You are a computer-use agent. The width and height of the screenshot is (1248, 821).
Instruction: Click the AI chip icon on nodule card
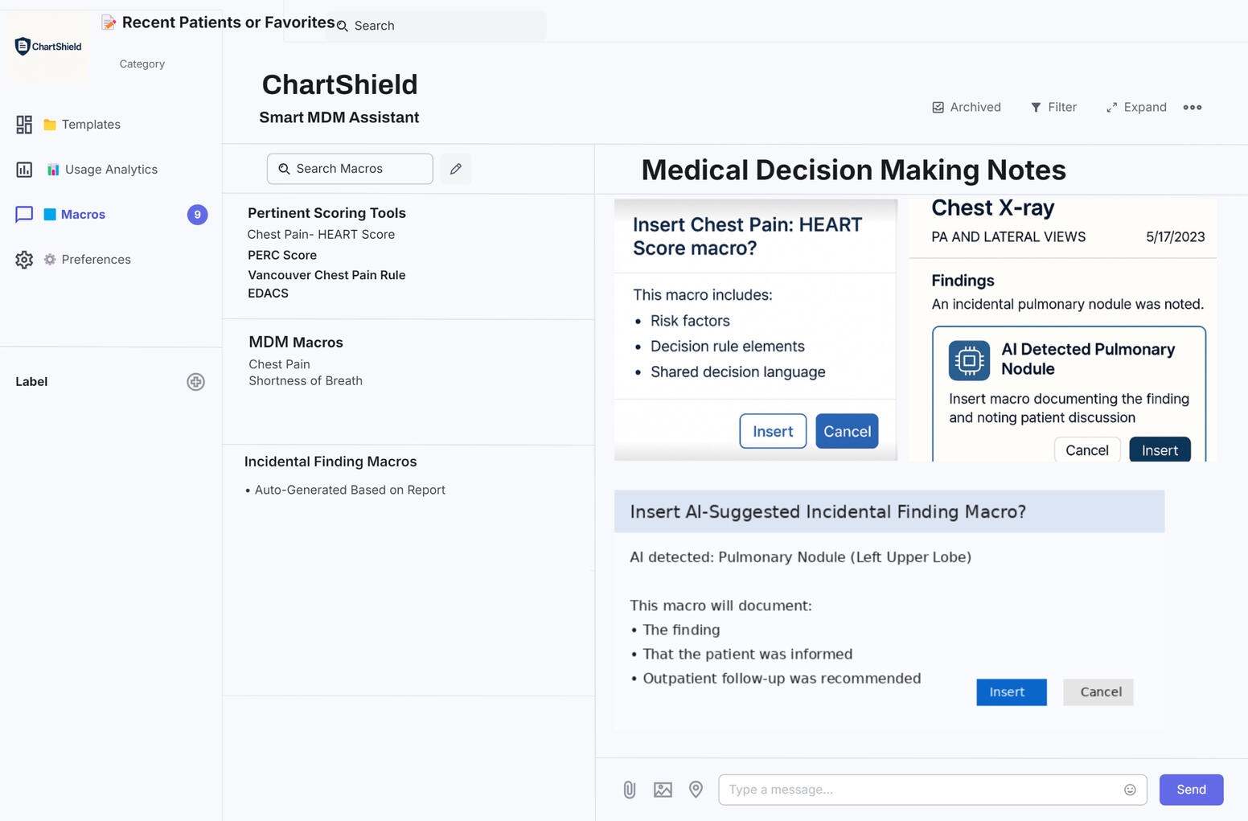coord(969,360)
